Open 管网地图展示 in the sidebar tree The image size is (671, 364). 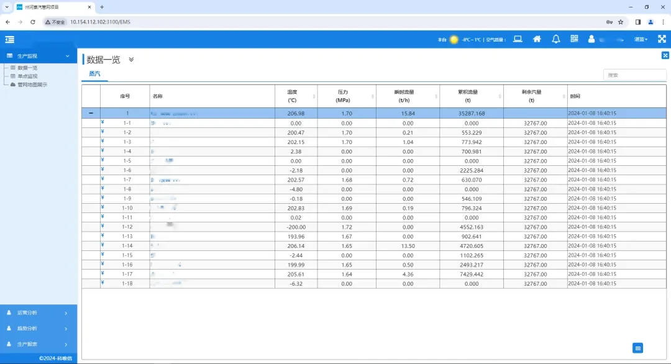click(x=32, y=84)
